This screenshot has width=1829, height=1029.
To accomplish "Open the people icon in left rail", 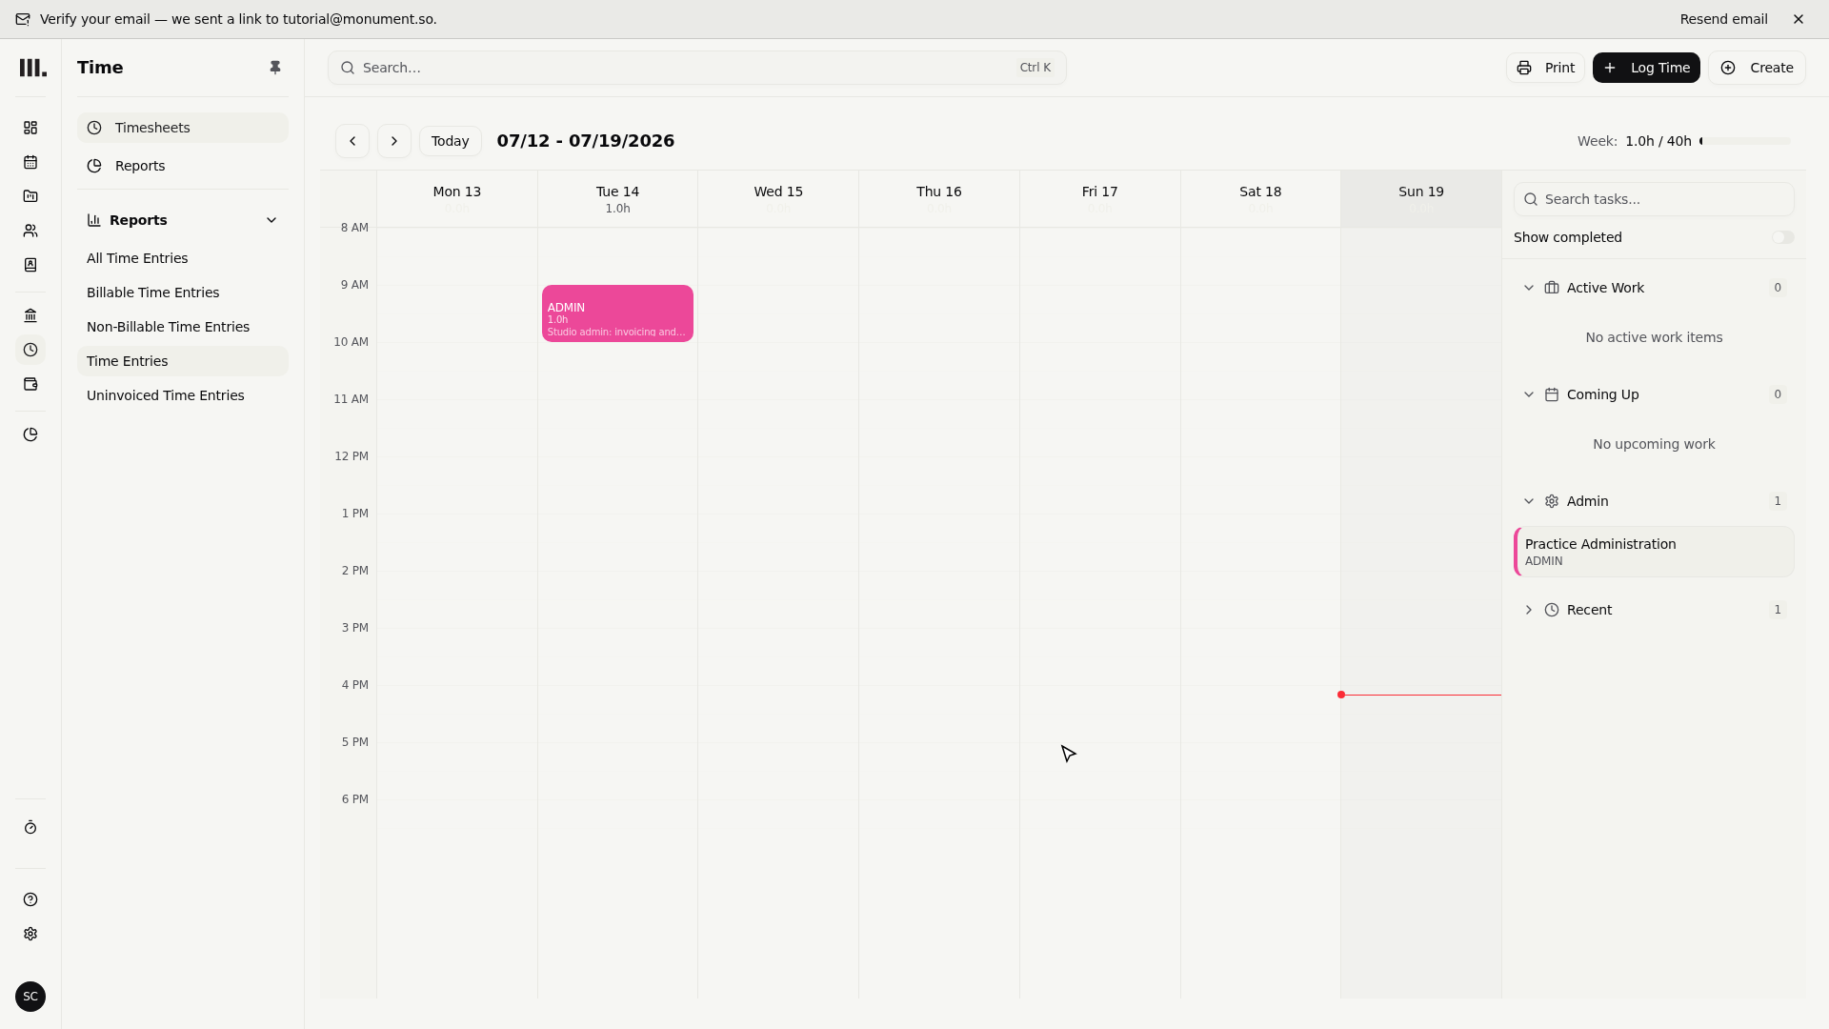I will click(x=30, y=231).
